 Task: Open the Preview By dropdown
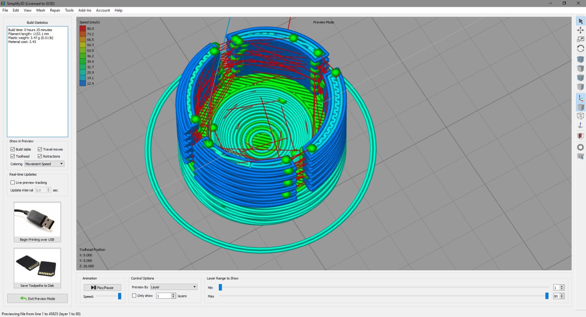point(174,287)
